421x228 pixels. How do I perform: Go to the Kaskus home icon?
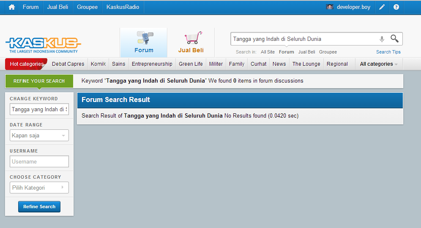point(11,7)
